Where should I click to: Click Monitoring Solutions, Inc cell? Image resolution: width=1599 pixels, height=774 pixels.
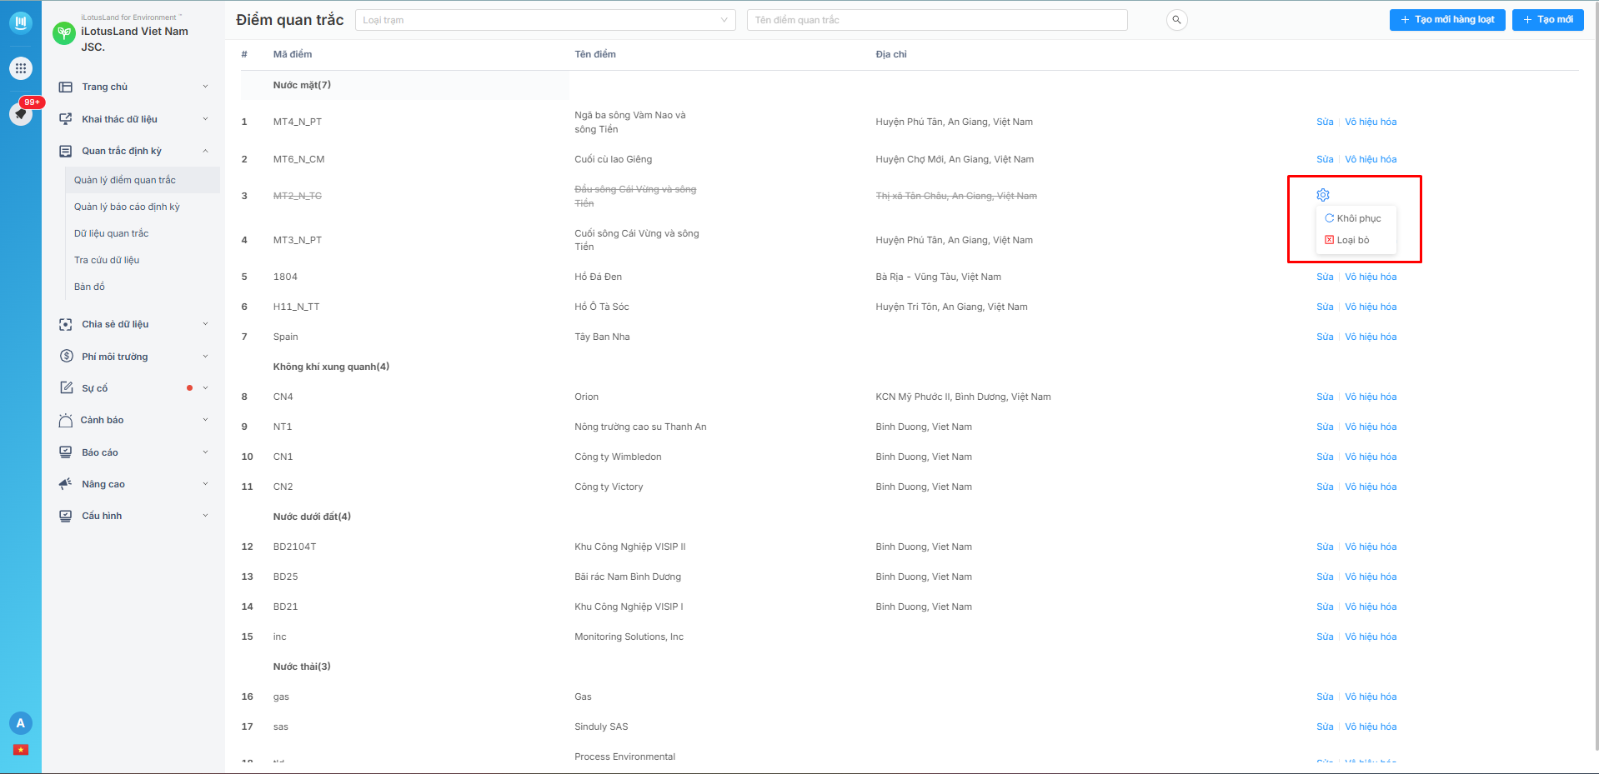point(629,637)
